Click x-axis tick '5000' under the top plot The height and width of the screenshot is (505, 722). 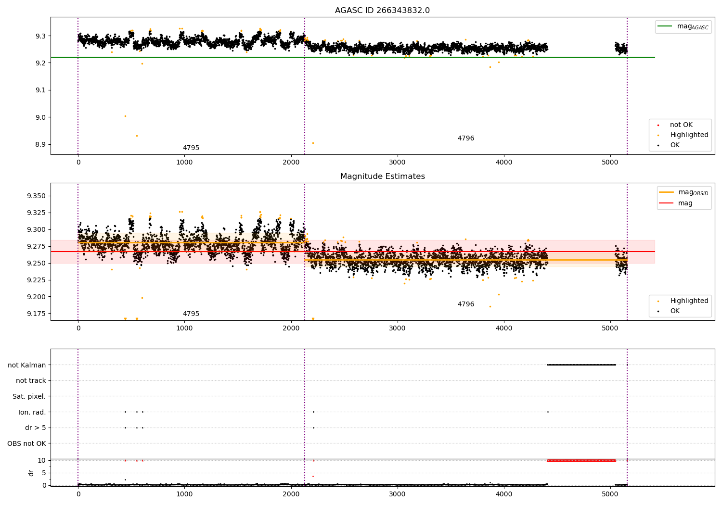pos(610,163)
